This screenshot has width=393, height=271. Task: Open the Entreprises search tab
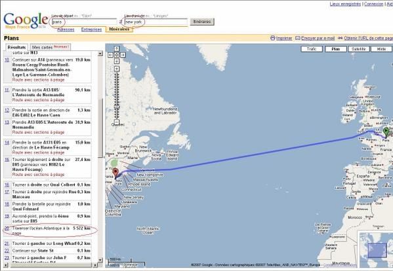point(91,29)
